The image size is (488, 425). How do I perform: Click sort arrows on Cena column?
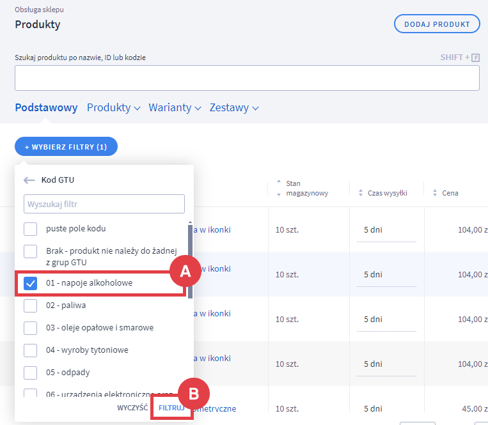tap(436, 192)
